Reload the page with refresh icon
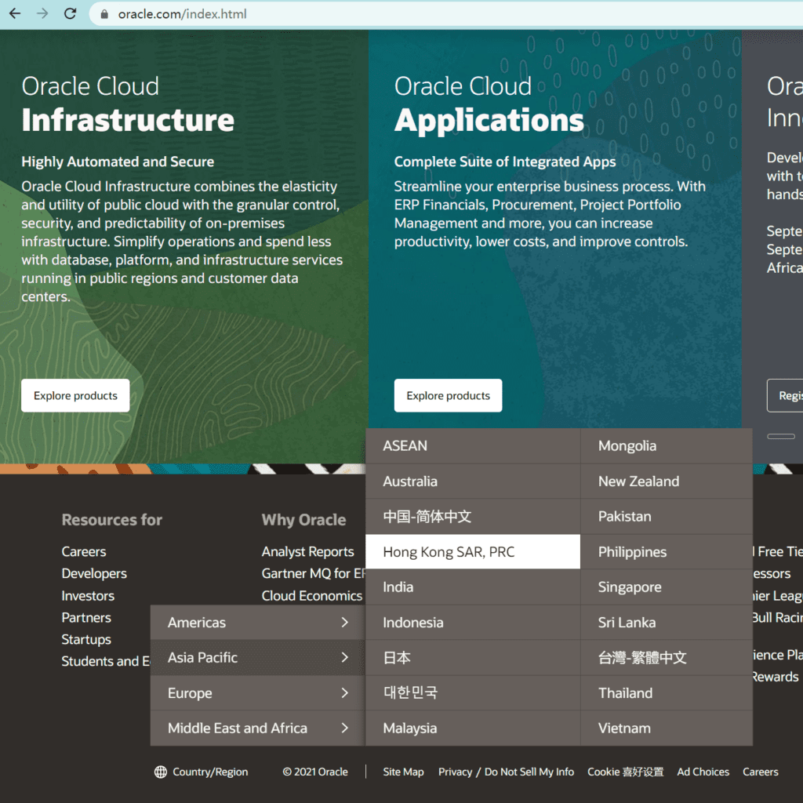The height and width of the screenshot is (803, 803). tap(70, 13)
